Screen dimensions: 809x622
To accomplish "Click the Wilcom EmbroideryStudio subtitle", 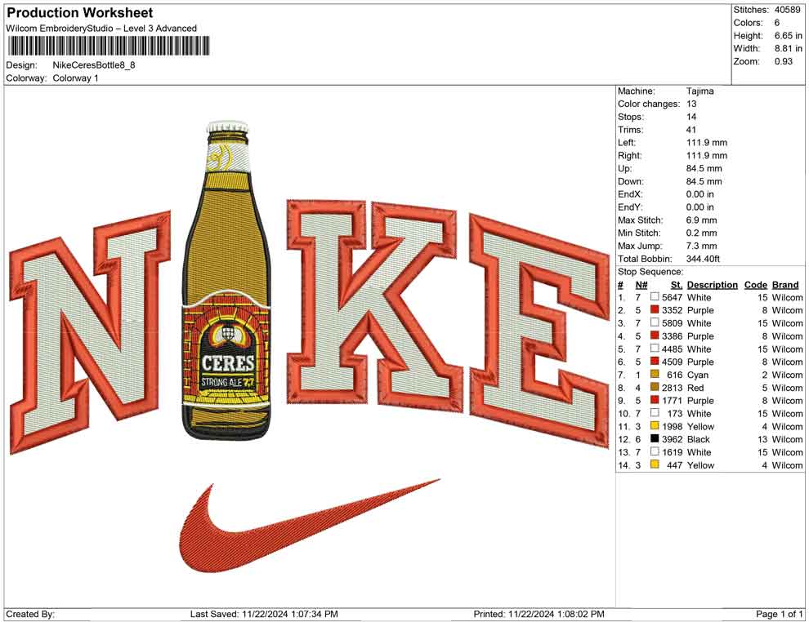I will tap(101, 29).
